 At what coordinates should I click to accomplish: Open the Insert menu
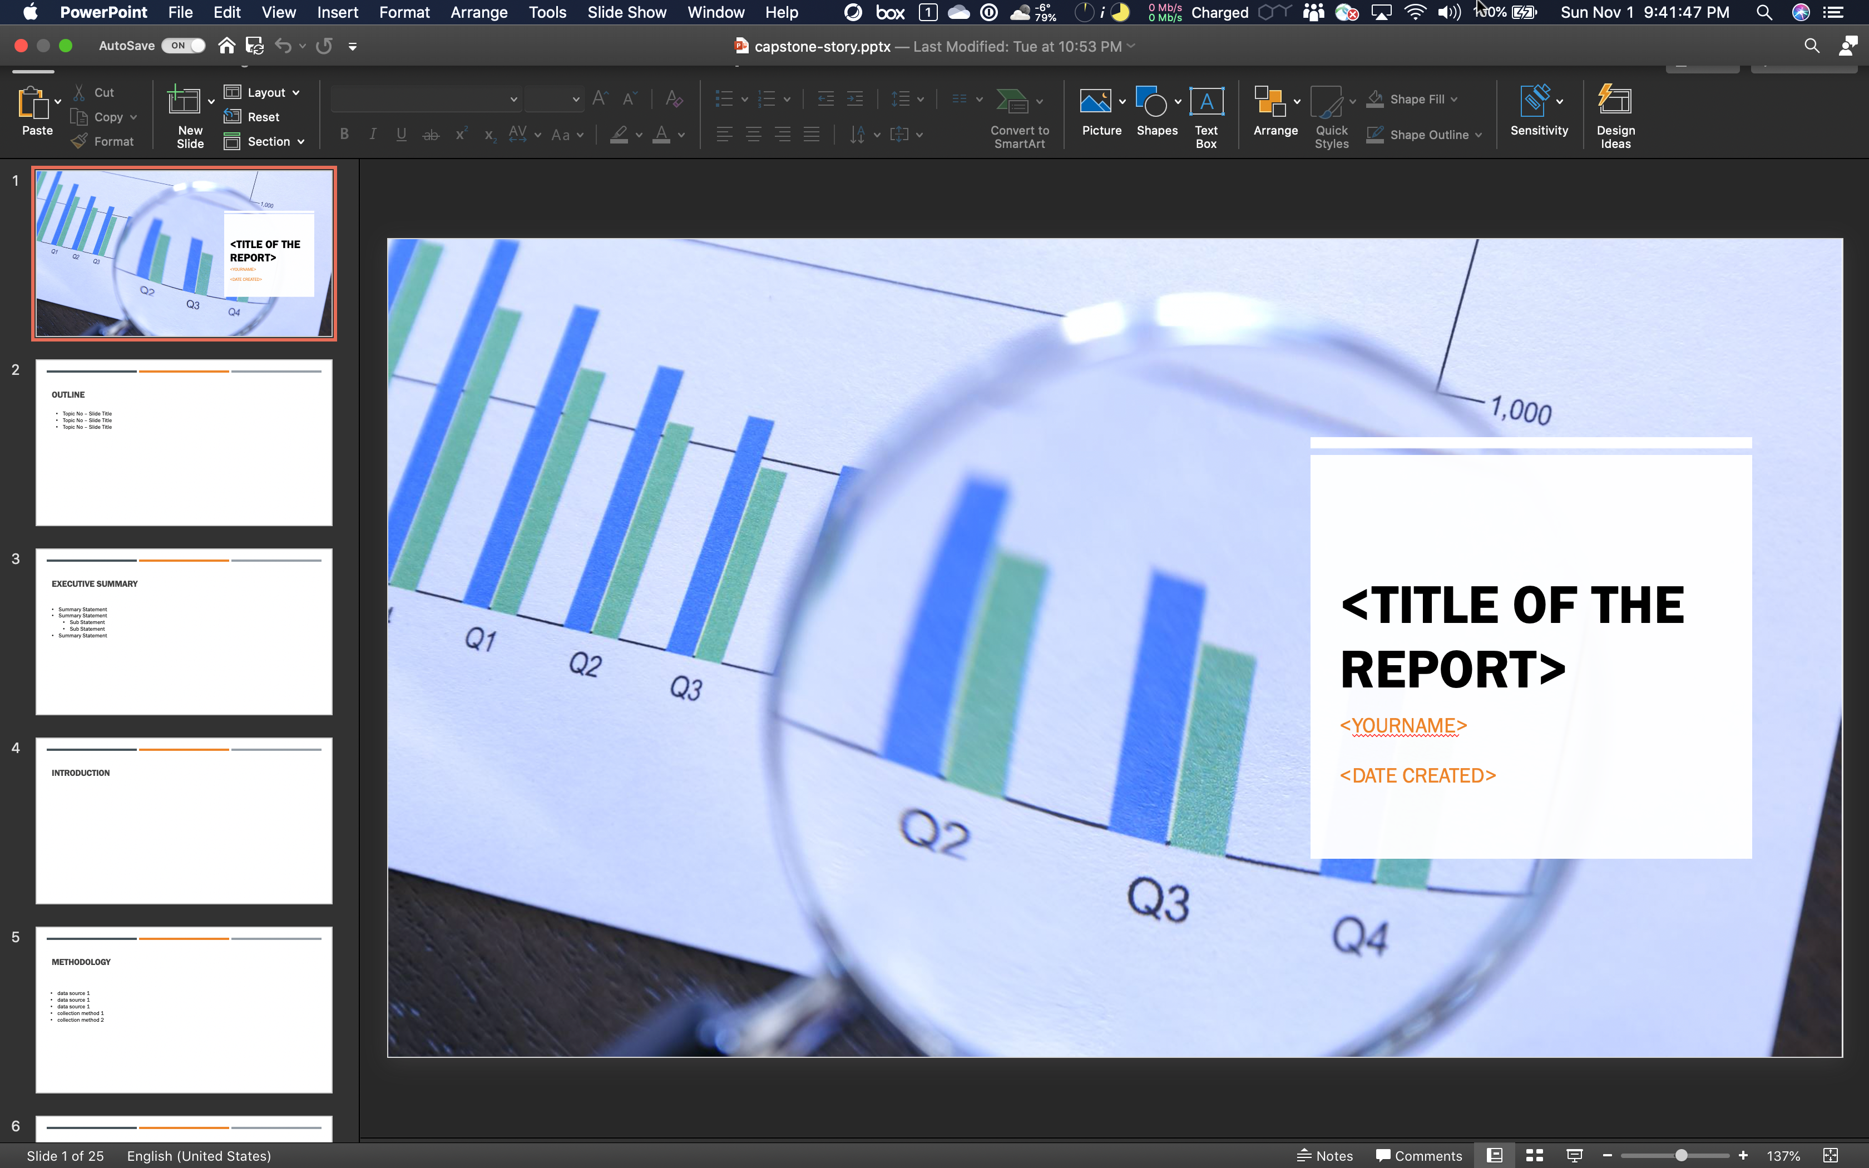[x=338, y=12]
